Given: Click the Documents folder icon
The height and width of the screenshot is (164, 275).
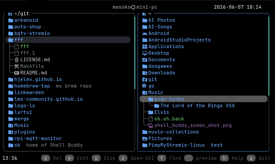Looking at the screenshot, I should pyautogui.click(x=145, y=60).
